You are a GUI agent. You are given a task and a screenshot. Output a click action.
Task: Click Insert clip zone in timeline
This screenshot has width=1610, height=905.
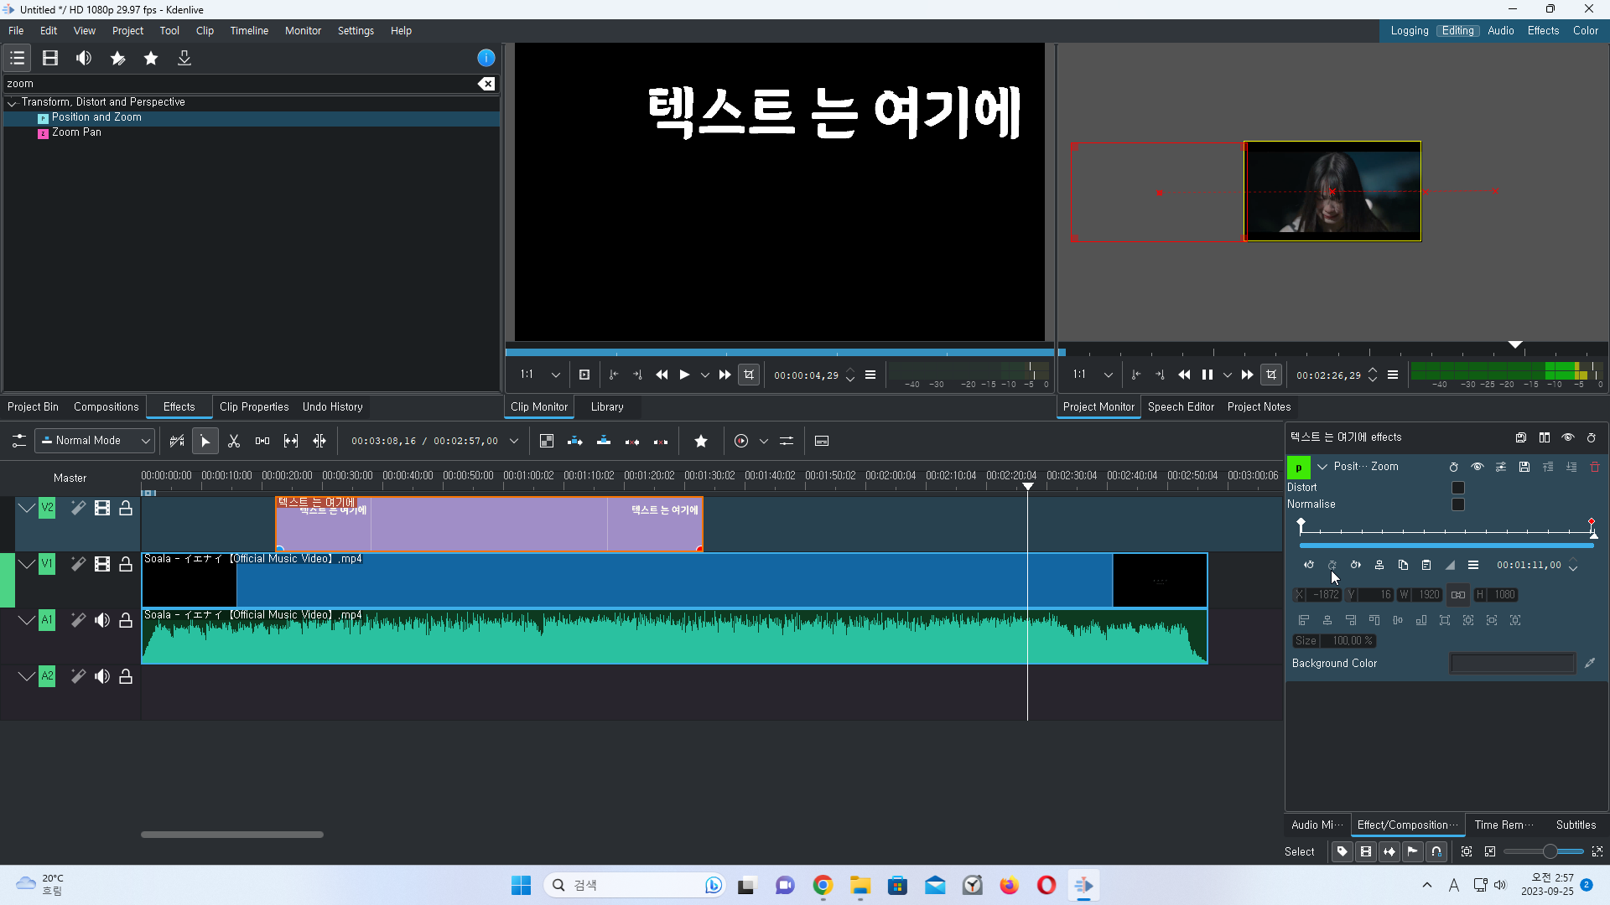click(575, 441)
